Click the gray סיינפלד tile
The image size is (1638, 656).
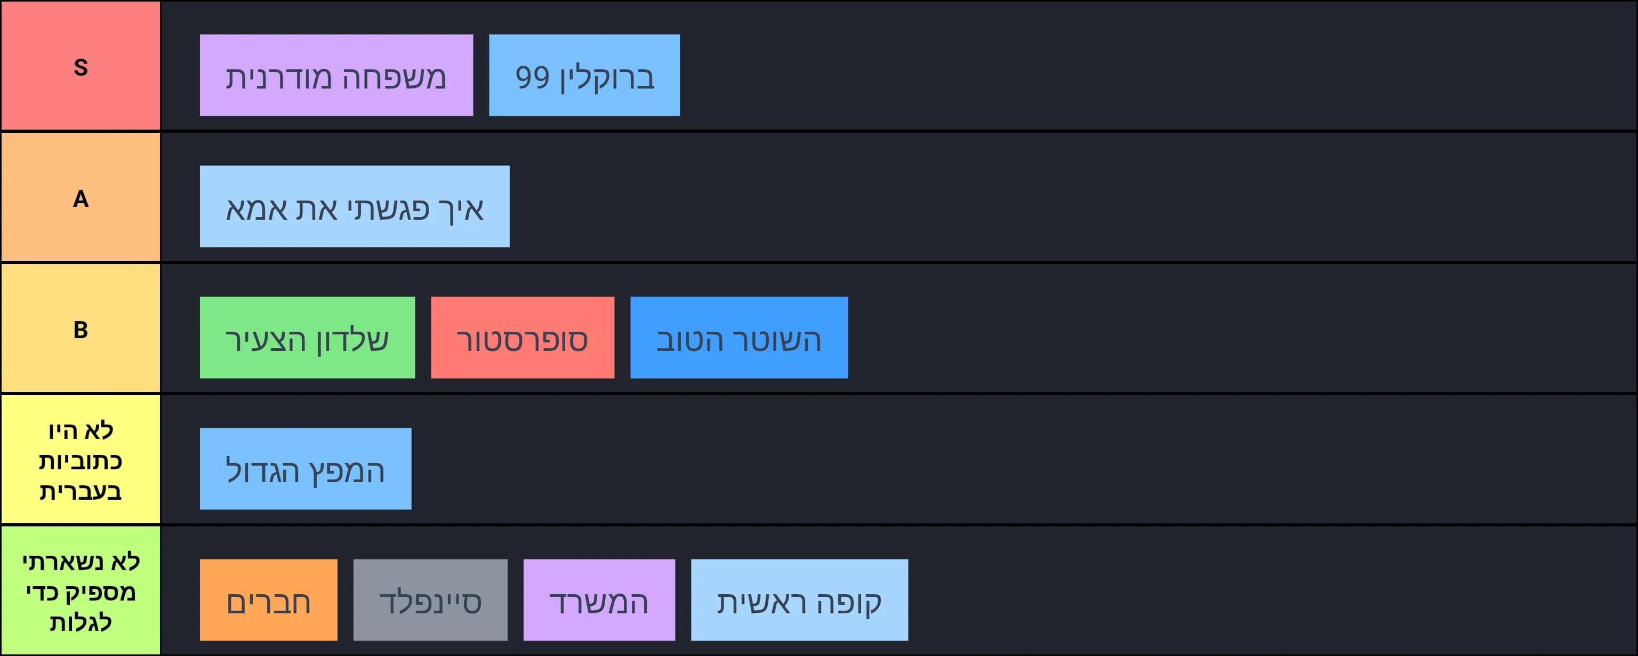pyautogui.click(x=430, y=599)
